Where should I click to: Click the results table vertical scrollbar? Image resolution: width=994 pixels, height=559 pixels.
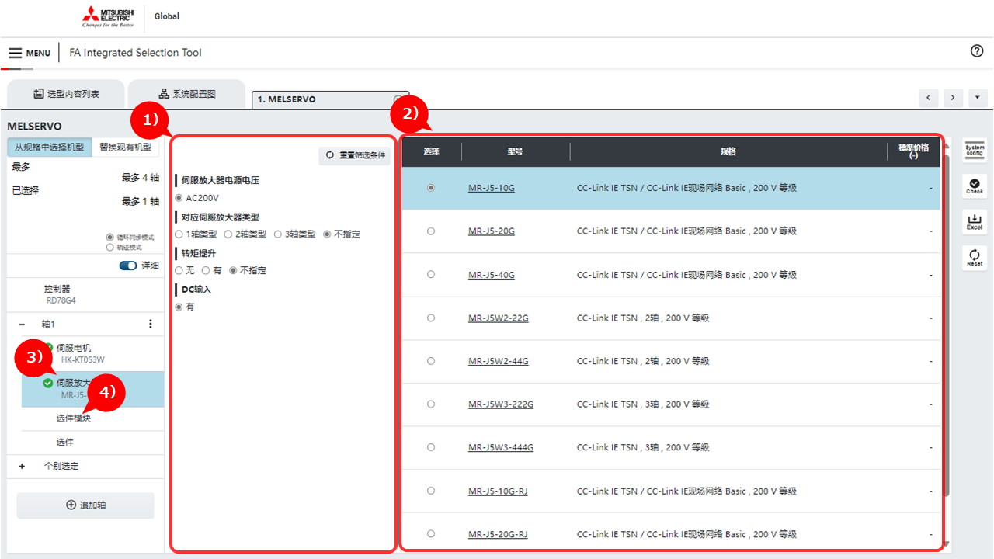[945, 326]
